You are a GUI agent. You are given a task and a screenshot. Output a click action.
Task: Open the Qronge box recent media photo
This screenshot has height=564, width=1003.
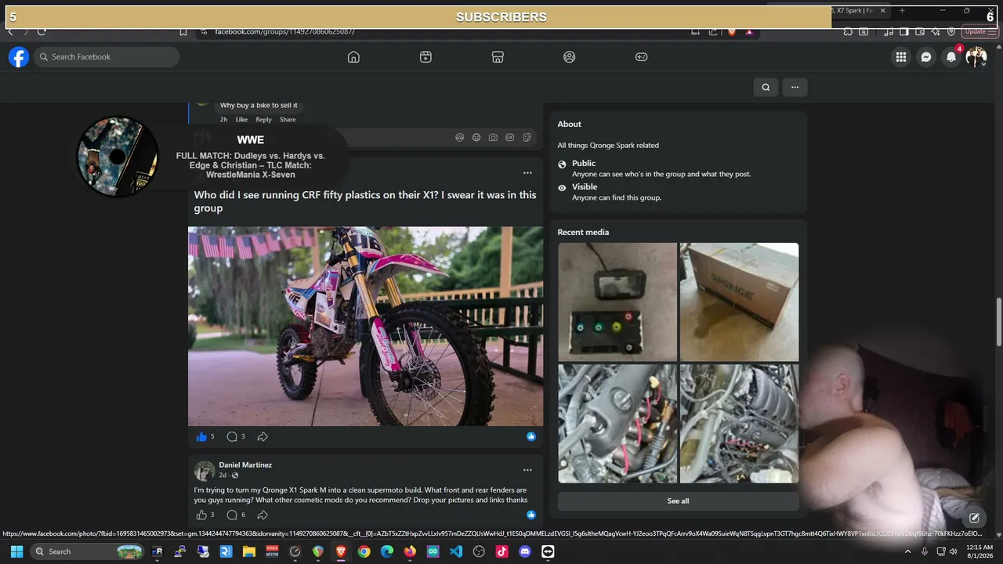click(739, 302)
